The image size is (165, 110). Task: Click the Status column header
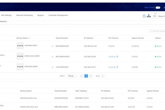tap(158, 38)
